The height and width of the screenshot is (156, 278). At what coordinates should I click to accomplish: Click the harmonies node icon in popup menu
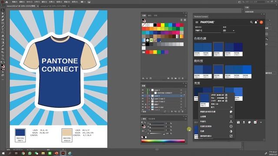coord(231,121)
